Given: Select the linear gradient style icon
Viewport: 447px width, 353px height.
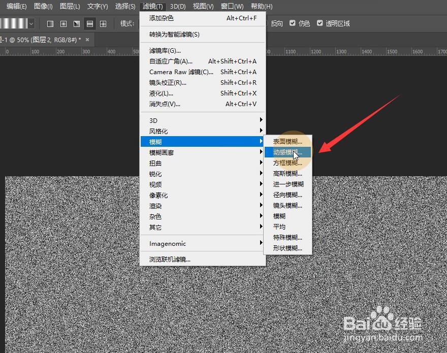Looking at the screenshot, I should tap(50, 23).
